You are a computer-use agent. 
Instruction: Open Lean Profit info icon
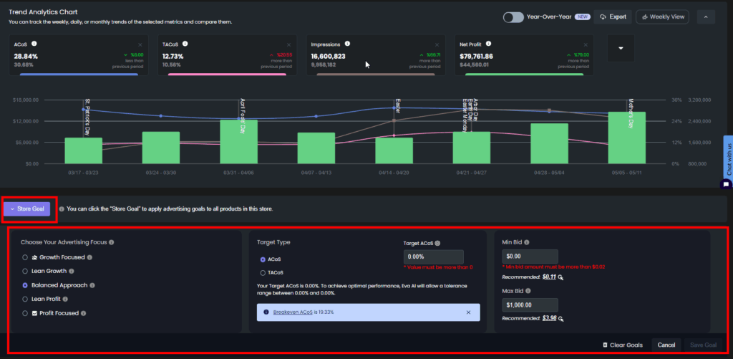pyautogui.click(x=65, y=299)
